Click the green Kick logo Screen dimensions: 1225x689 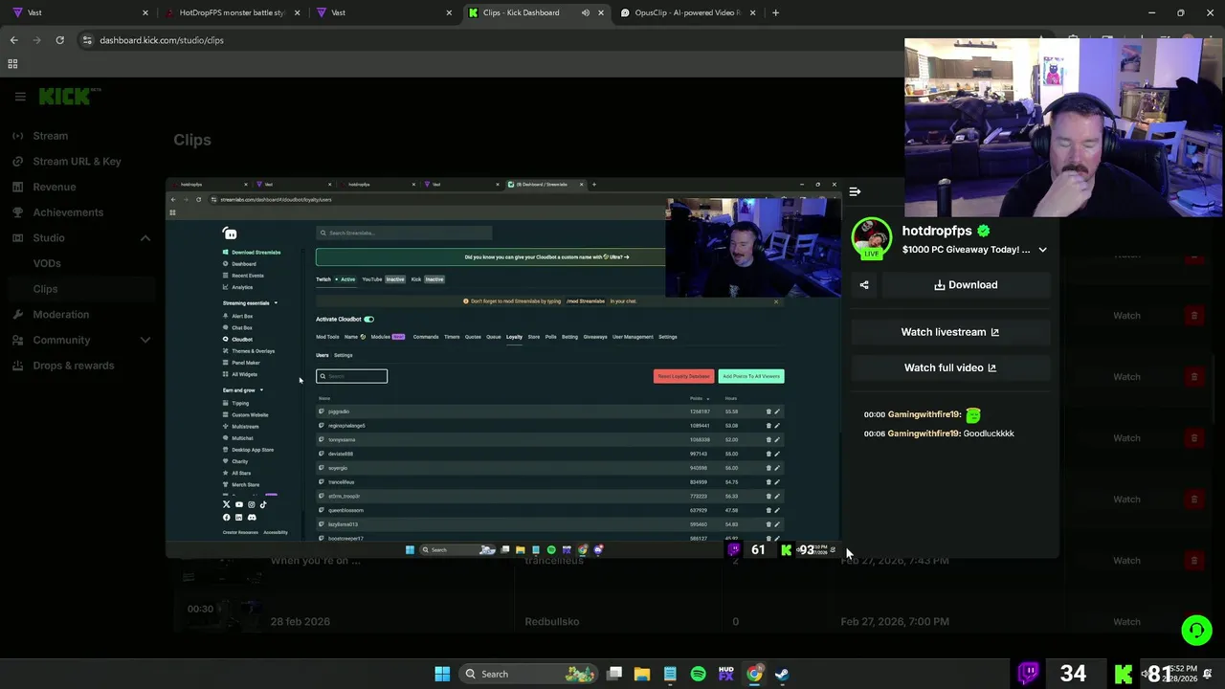pos(65,97)
